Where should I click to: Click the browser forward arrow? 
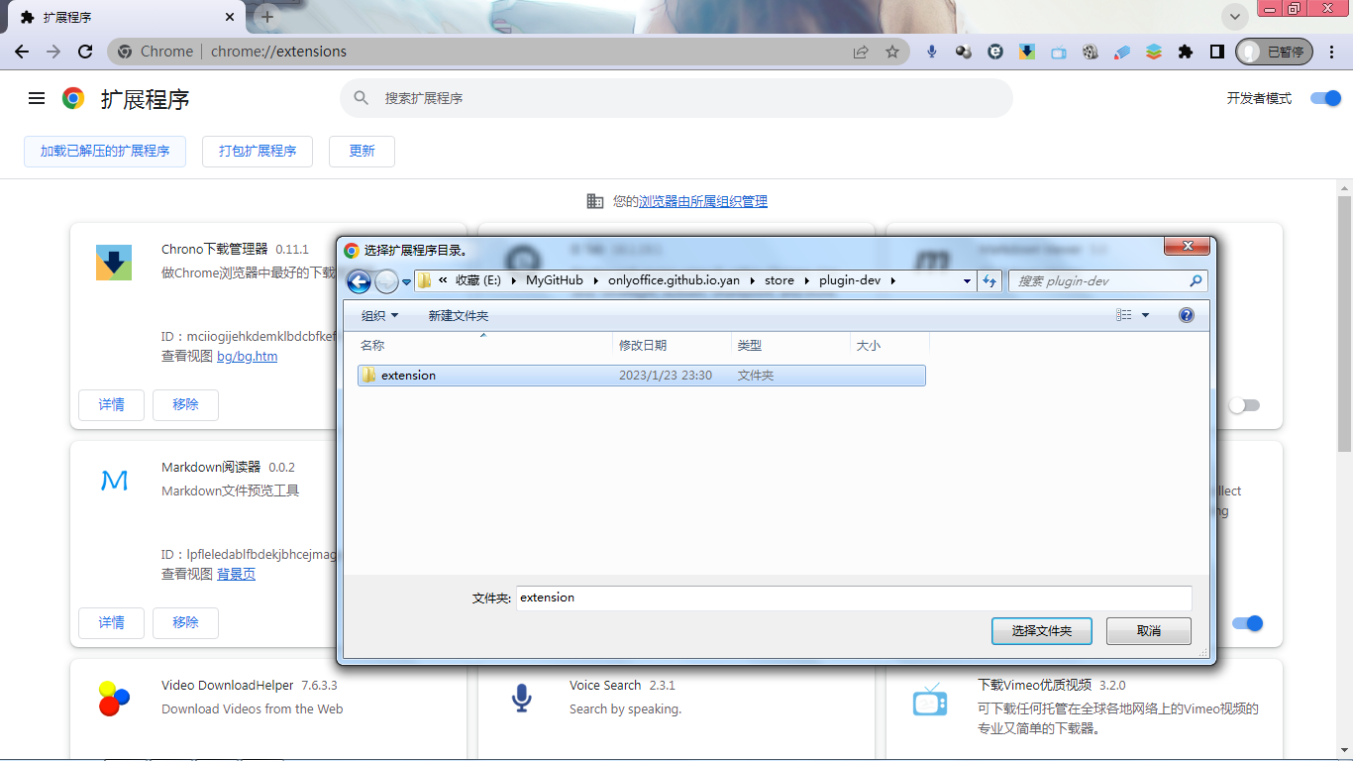tap(53, 52)
